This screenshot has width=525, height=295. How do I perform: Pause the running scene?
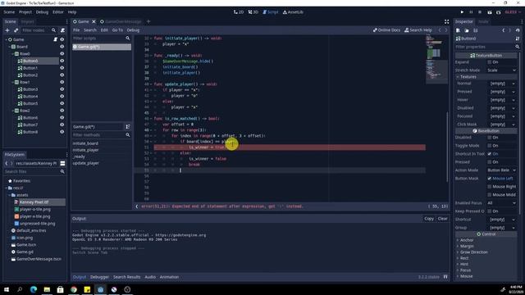471,12
